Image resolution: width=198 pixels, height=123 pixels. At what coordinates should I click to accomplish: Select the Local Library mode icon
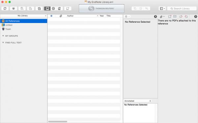(x=47, y=9)
